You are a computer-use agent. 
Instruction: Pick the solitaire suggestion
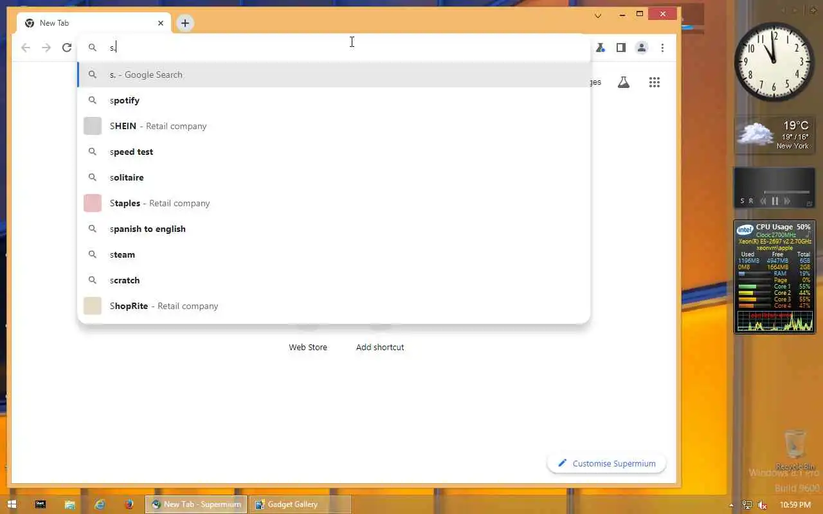point(334,177)
